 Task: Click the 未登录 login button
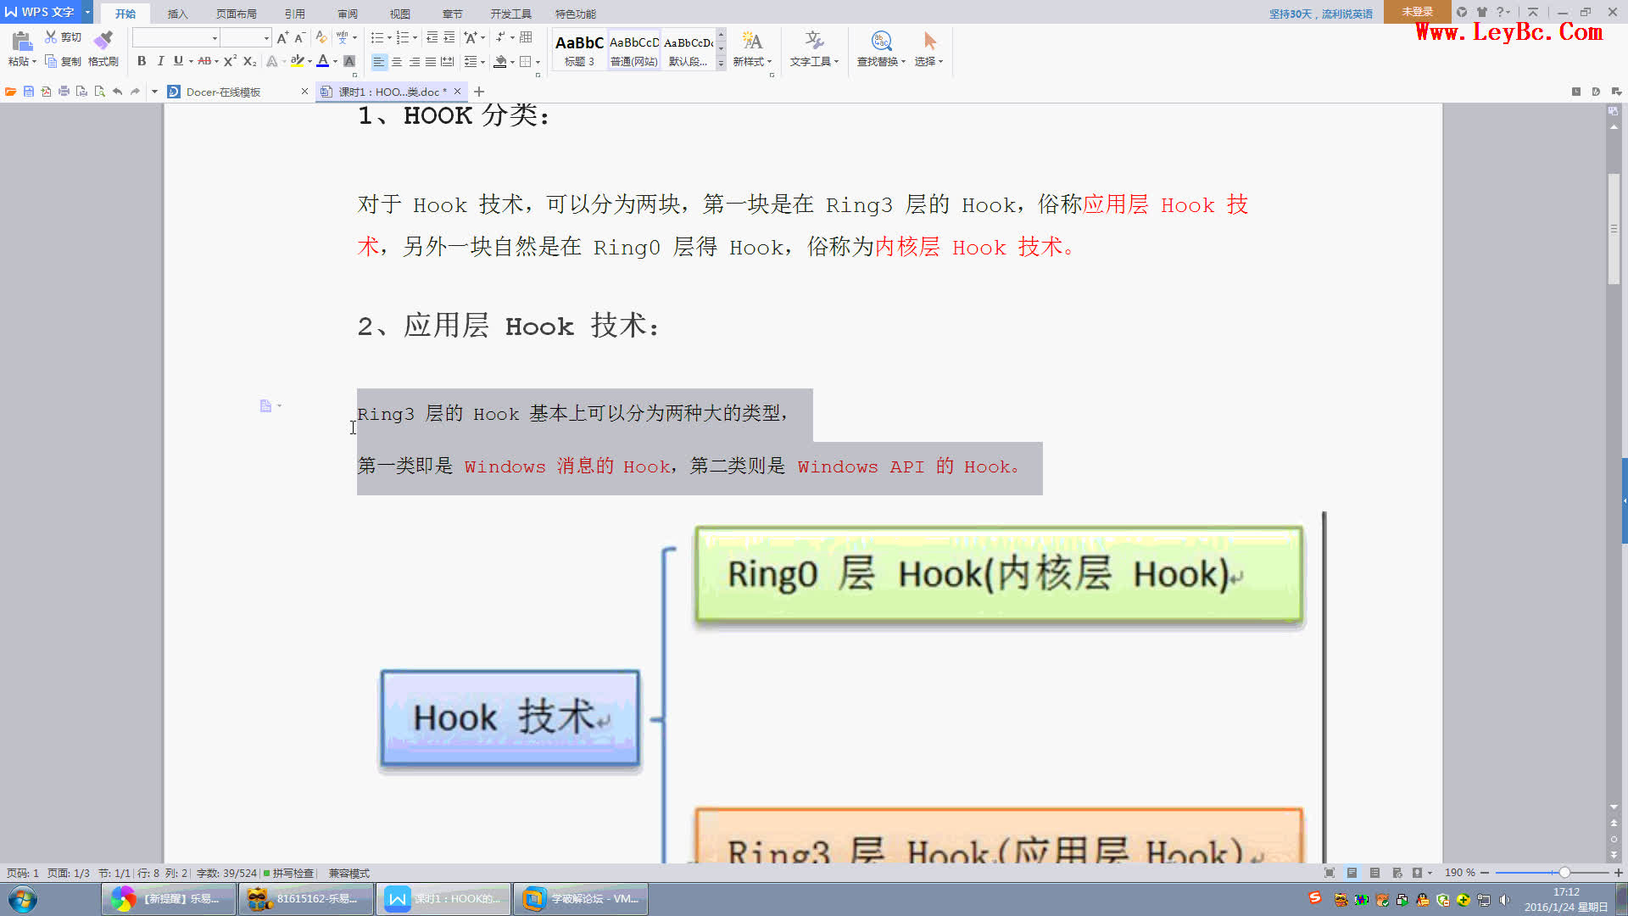1417,12
